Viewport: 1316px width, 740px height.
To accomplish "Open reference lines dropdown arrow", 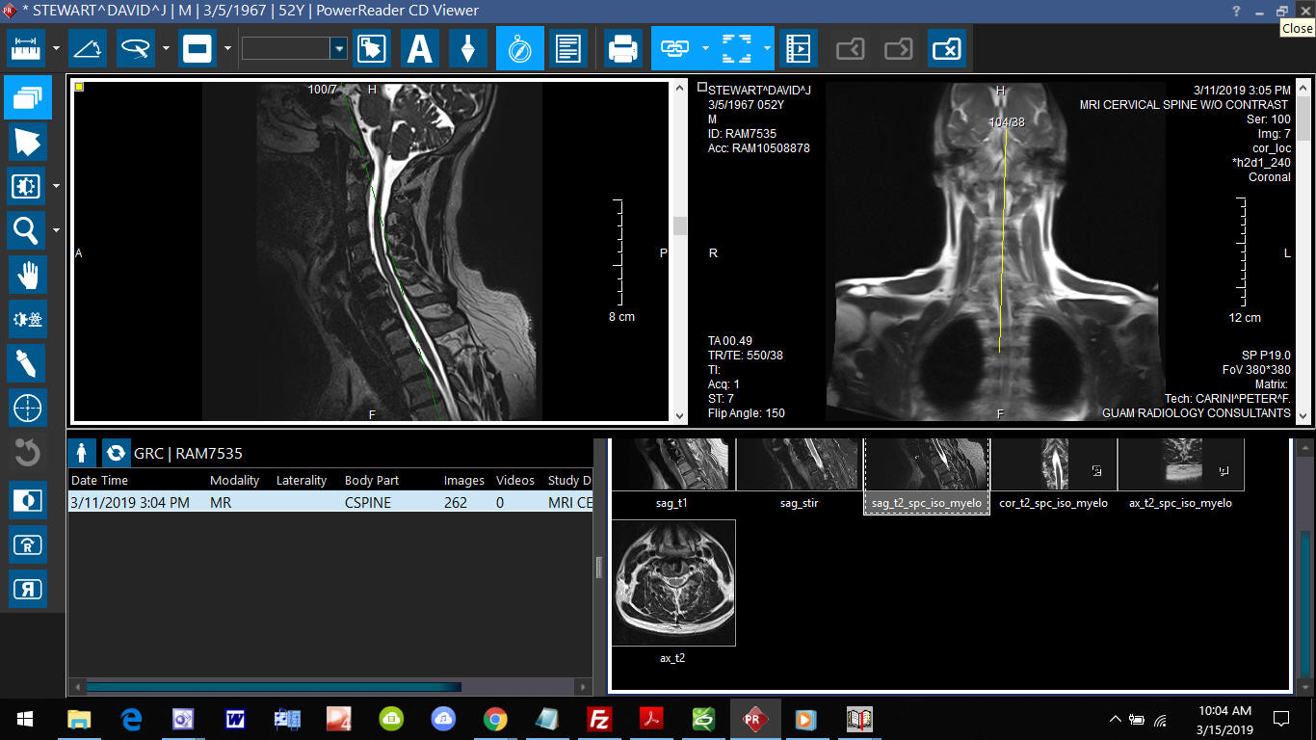I will (x=767, y=48).
